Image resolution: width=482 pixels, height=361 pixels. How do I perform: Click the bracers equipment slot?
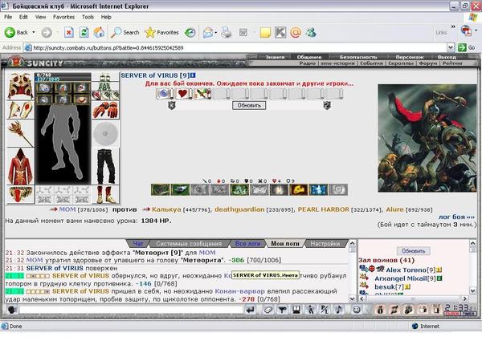[x=20, y=110]
